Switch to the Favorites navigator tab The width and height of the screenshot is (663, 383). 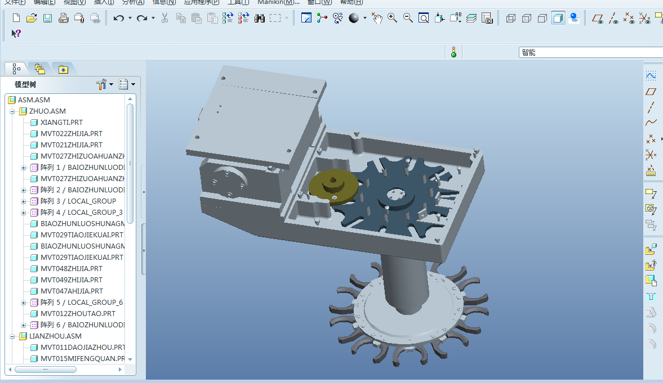pyautogui.click(x=63, y=69)
